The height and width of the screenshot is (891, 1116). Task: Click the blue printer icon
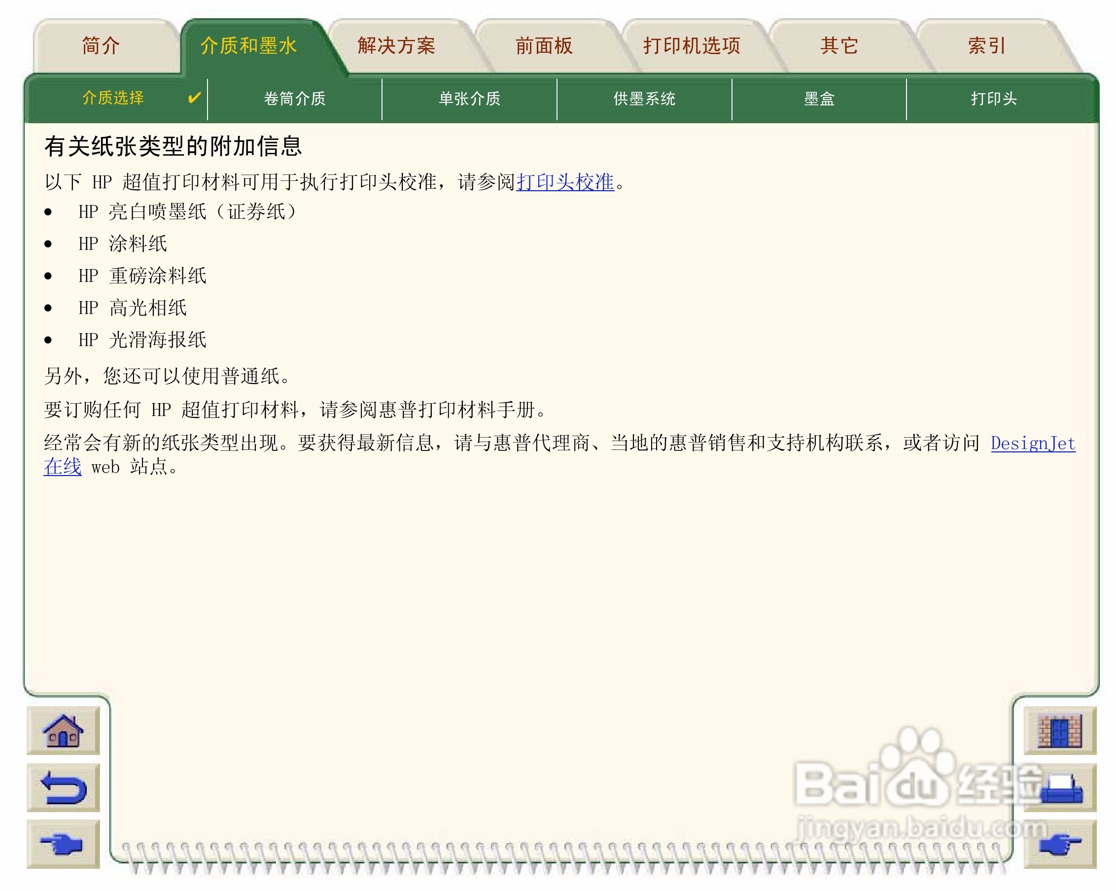[x=1061, y=788]
